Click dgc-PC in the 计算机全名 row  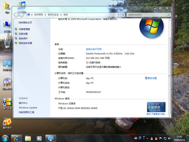(x=90, y=83)
